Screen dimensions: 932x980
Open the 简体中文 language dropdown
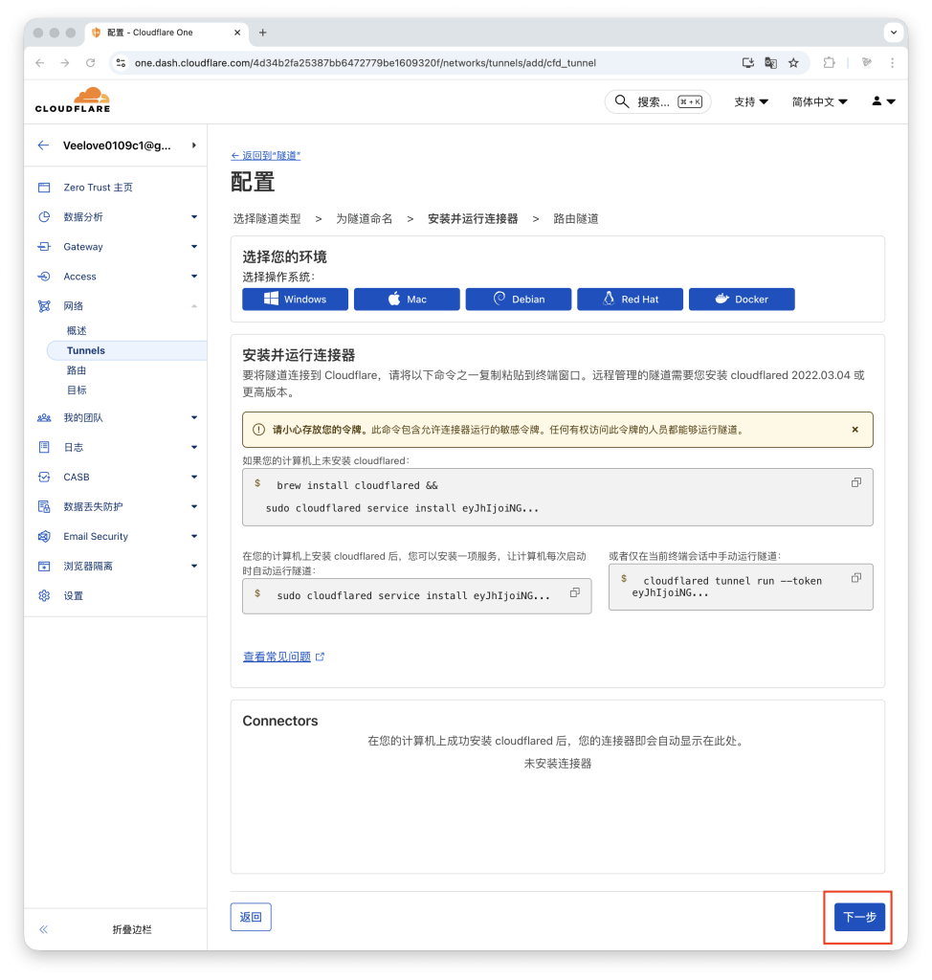click(x=818, y=101)
